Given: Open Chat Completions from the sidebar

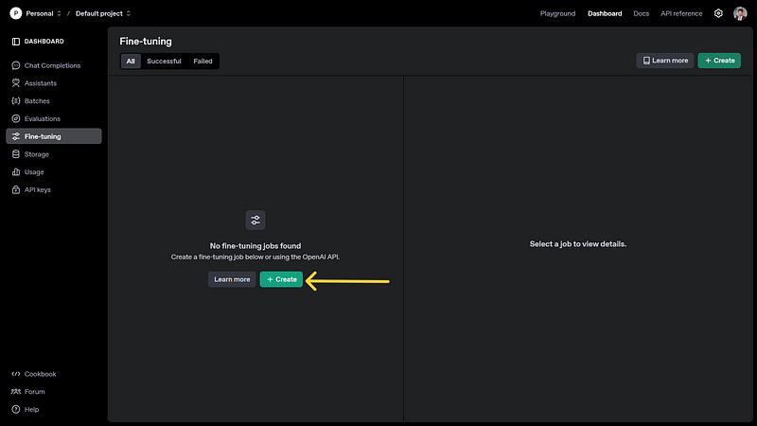Looking at the screenshot, I should pyautogui.click(x=54, y=65).
